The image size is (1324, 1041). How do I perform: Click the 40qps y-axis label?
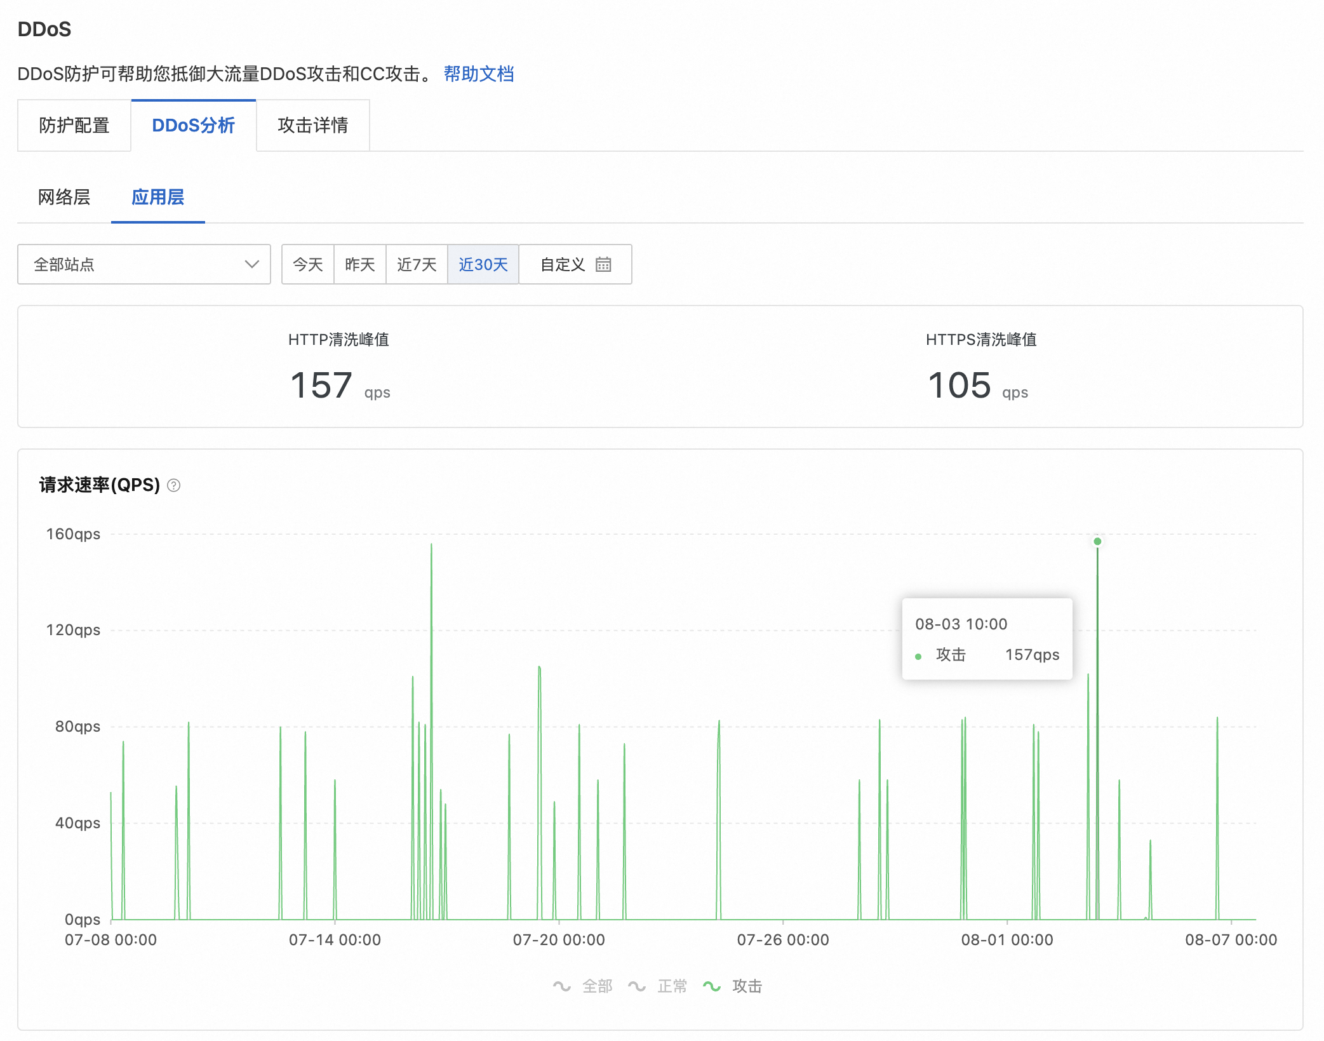point(77,823)
